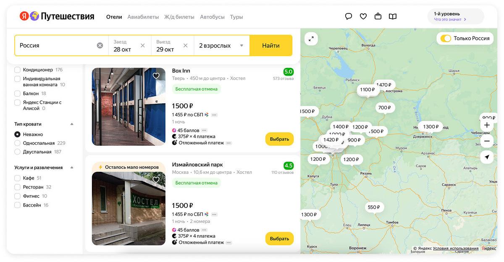Zoom out on the map with the minus icon
The image size is (504, 262).
(487, 141)
